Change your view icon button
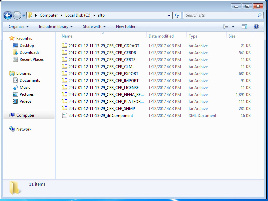The height and width of the screenshot is (201, 268). (226, 26)
